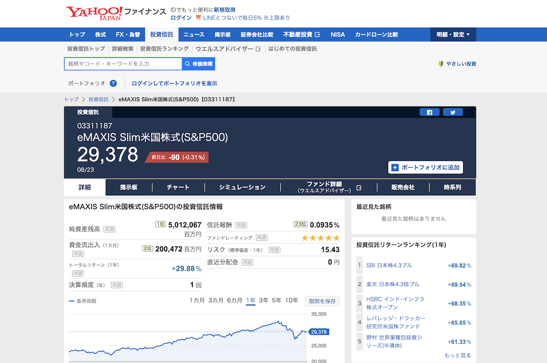Click the external link icon on ファンド詳細 tab

pos(359,187)
